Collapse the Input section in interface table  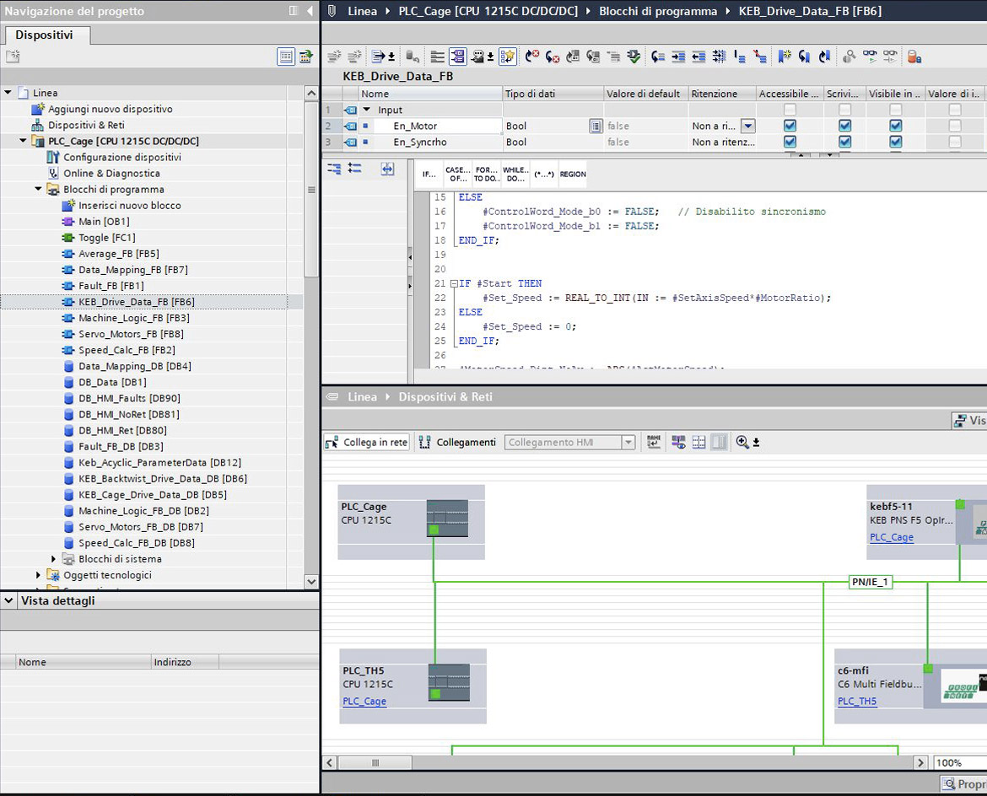[x=366, y=110]
